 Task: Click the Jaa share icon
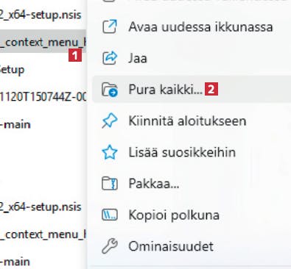click(x=110, y=58)
